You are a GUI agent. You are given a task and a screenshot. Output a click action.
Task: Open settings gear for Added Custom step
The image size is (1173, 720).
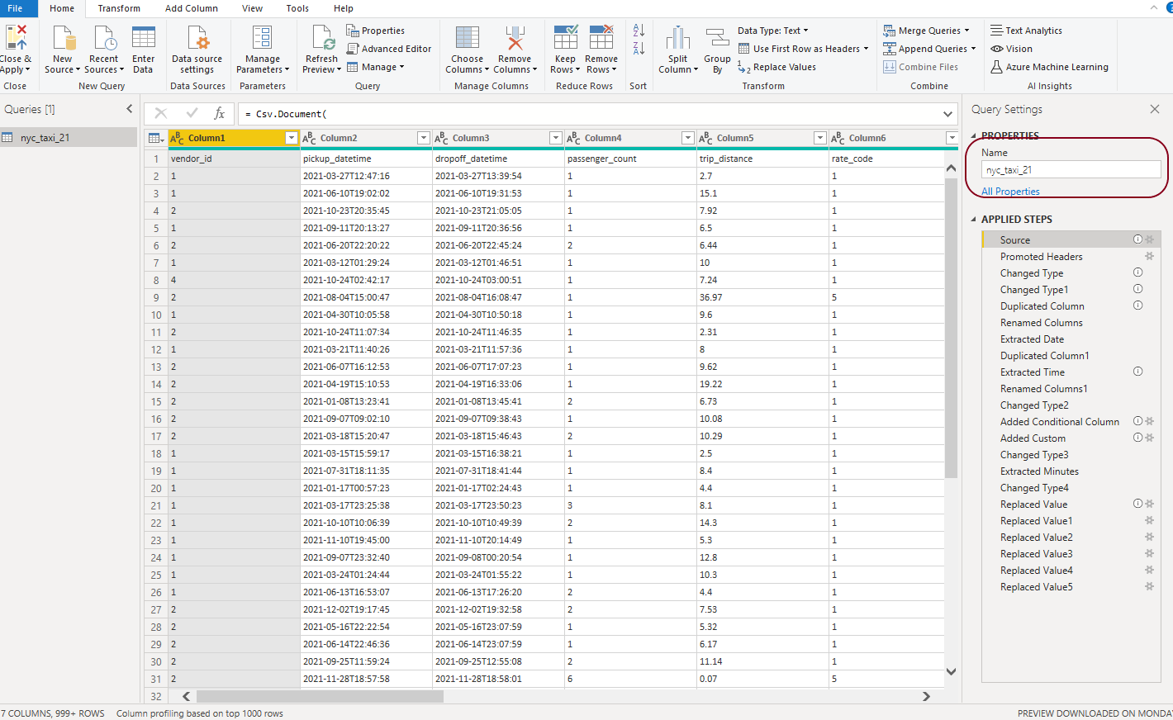click(x=1149, y=438)
